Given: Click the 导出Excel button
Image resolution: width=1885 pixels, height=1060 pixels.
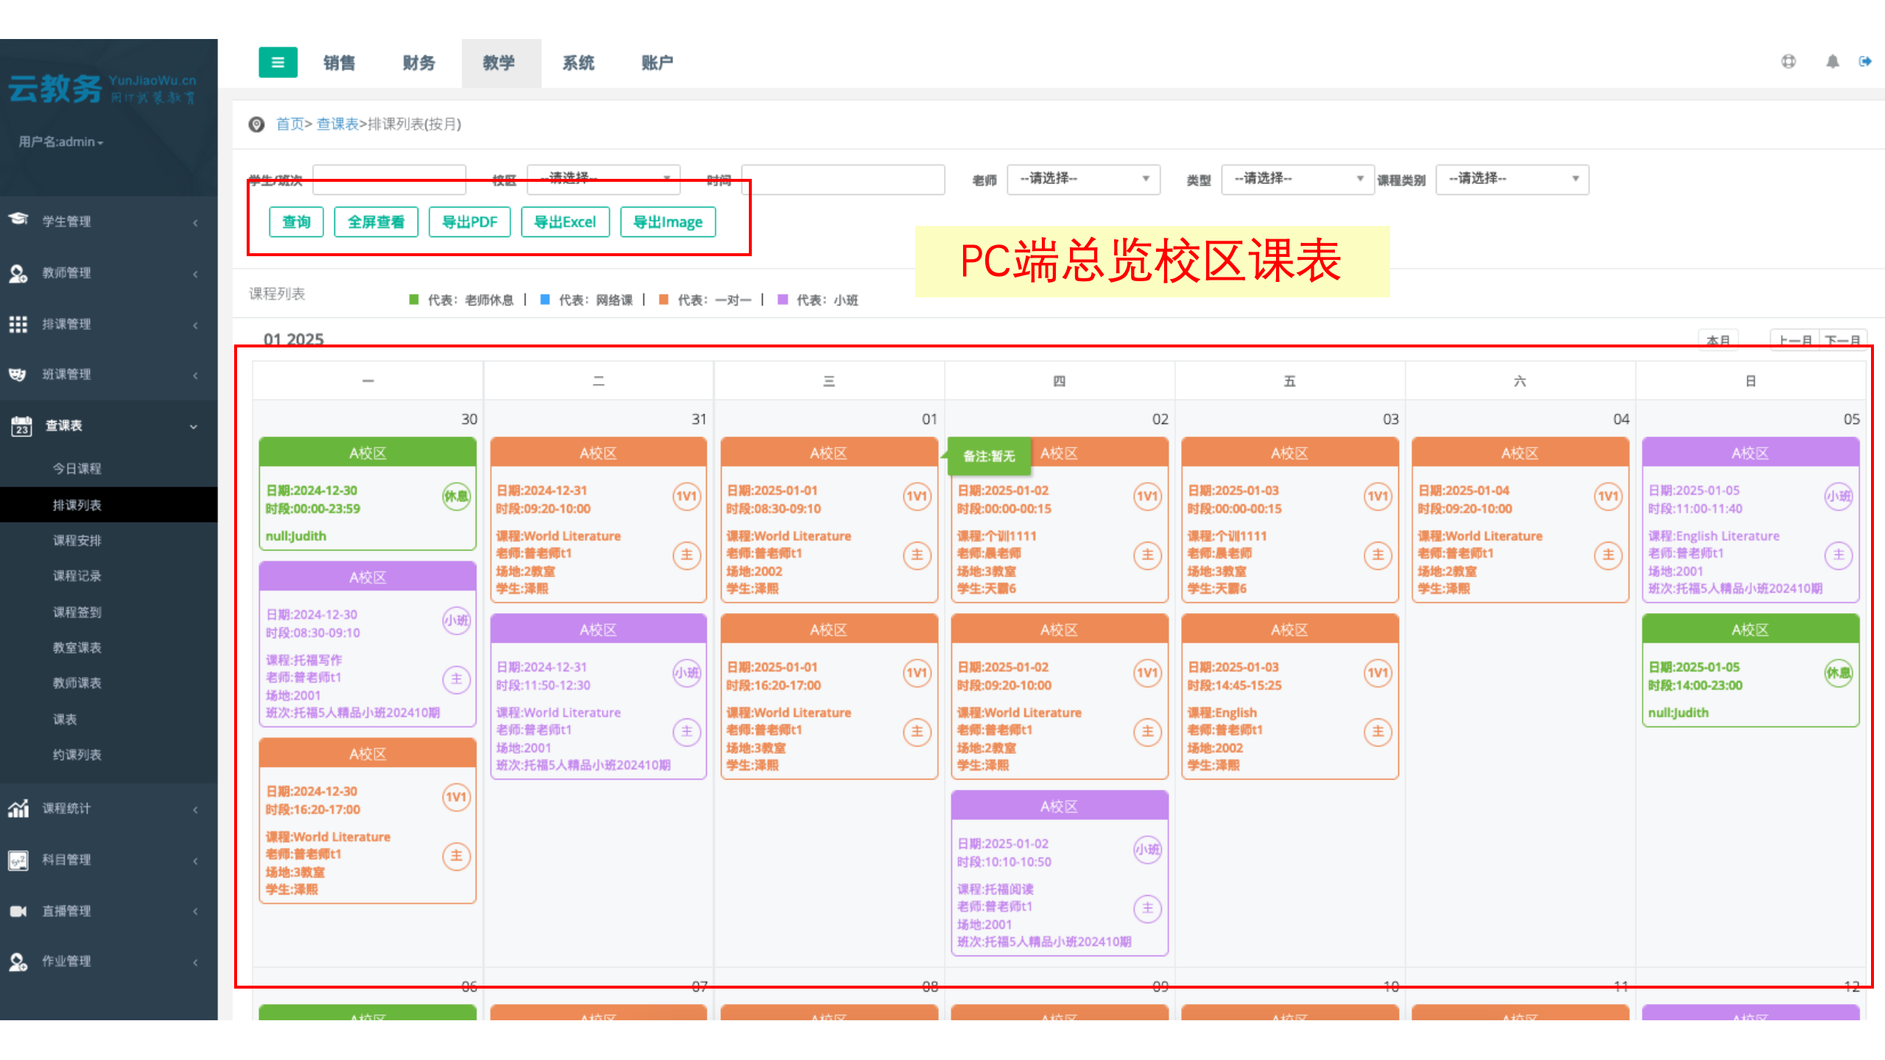Looking at the screenshot, I should [565, 222].
